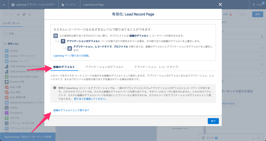The height and width of the screenshot is (141, 266).
Task: Switch to 組織のデフォルト tab
Action: pyautogui.click(x=64, y=67)
